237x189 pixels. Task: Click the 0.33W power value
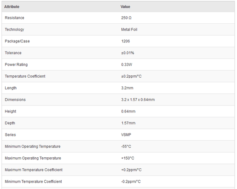click(127, 65)
